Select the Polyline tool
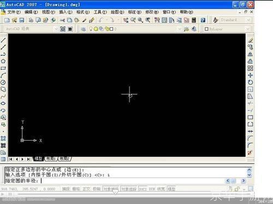Screen dimensions: 273x204 [3, 54]
